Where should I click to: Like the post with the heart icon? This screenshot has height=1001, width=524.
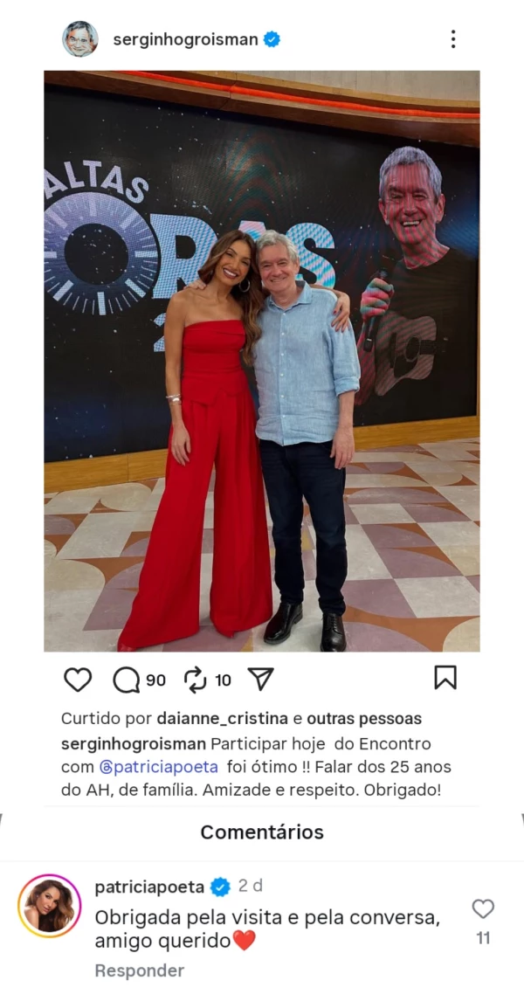point(78,680)
